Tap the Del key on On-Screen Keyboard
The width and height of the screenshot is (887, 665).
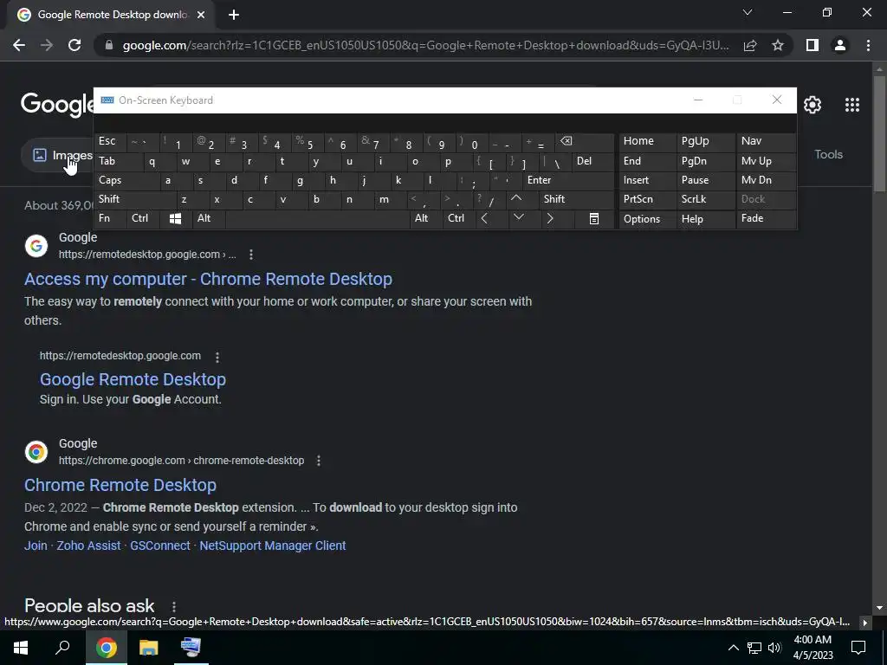[x=592, y=161]
